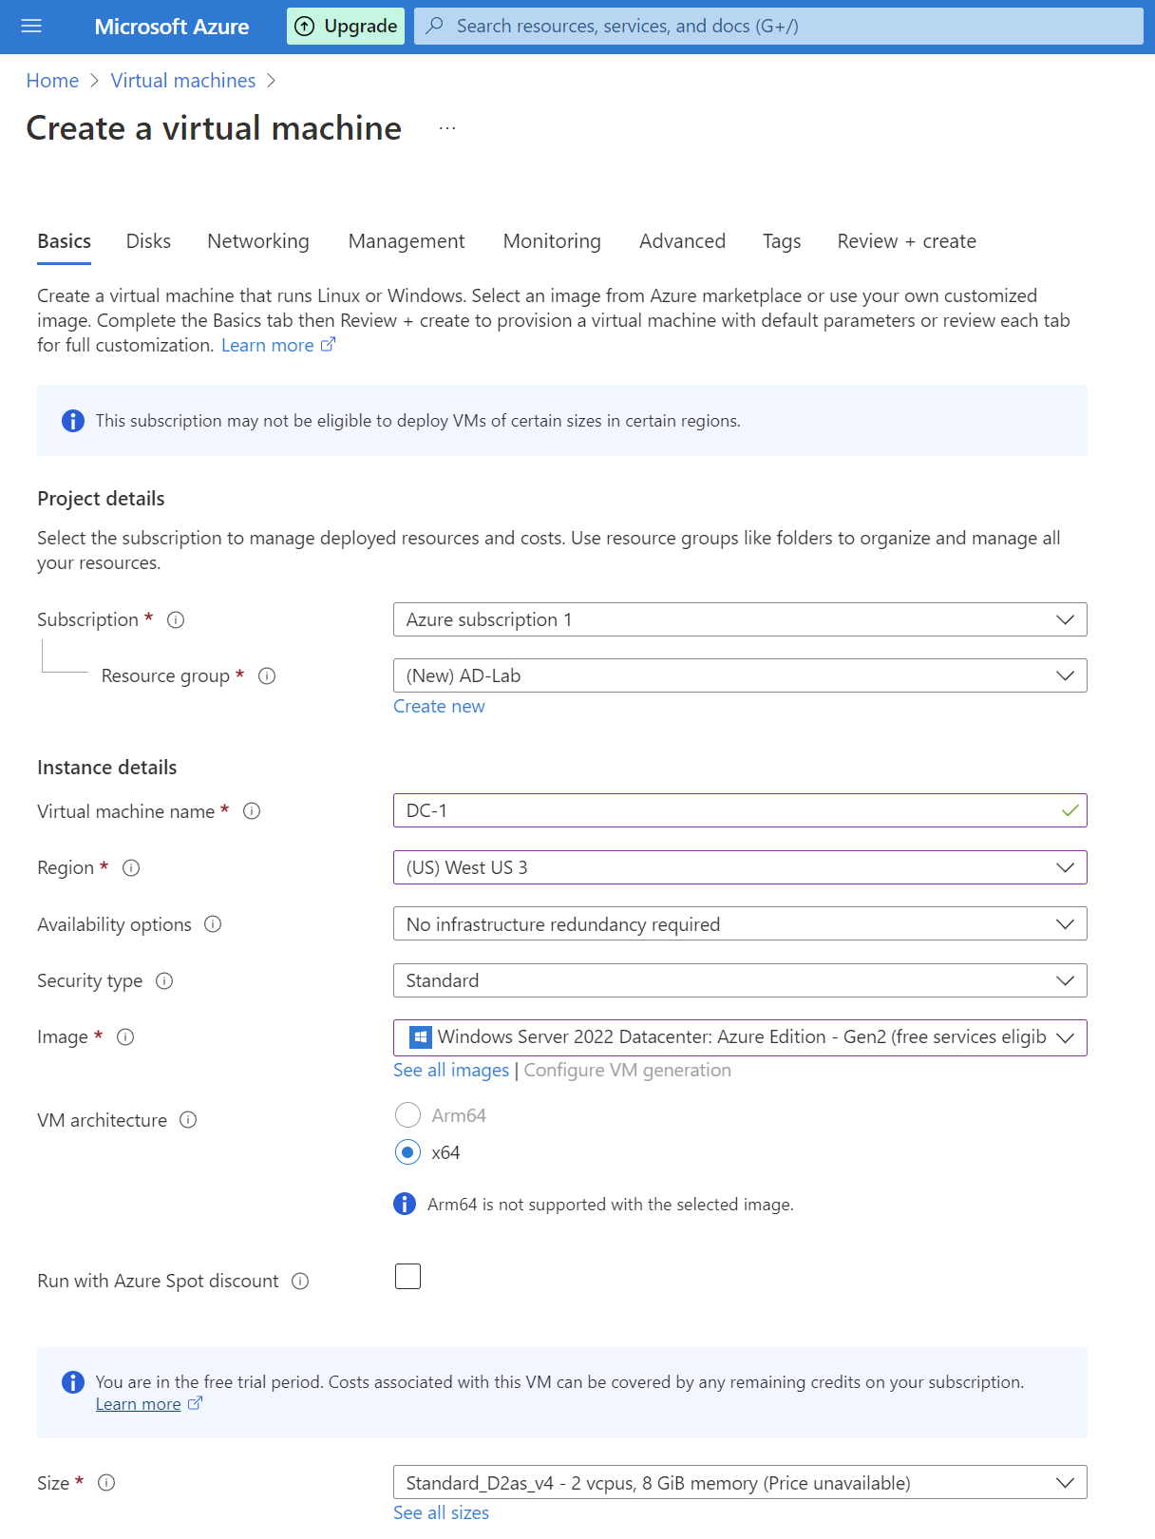1155x1539 pixels.
Task: Click the See all images link
Action: click(451, 1071)
